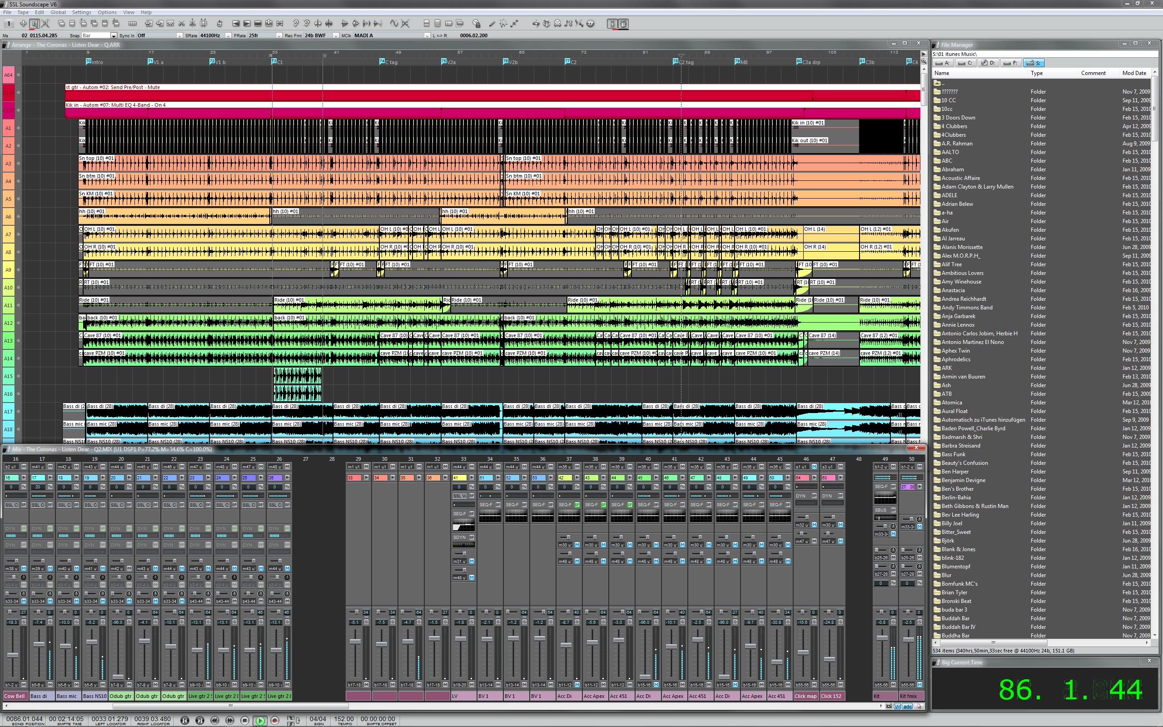This screenshot has height=727, width=1163.
Task: Sort File Manager by Mod Date column
Action: pyautogui.click(x=1134, y=73)
